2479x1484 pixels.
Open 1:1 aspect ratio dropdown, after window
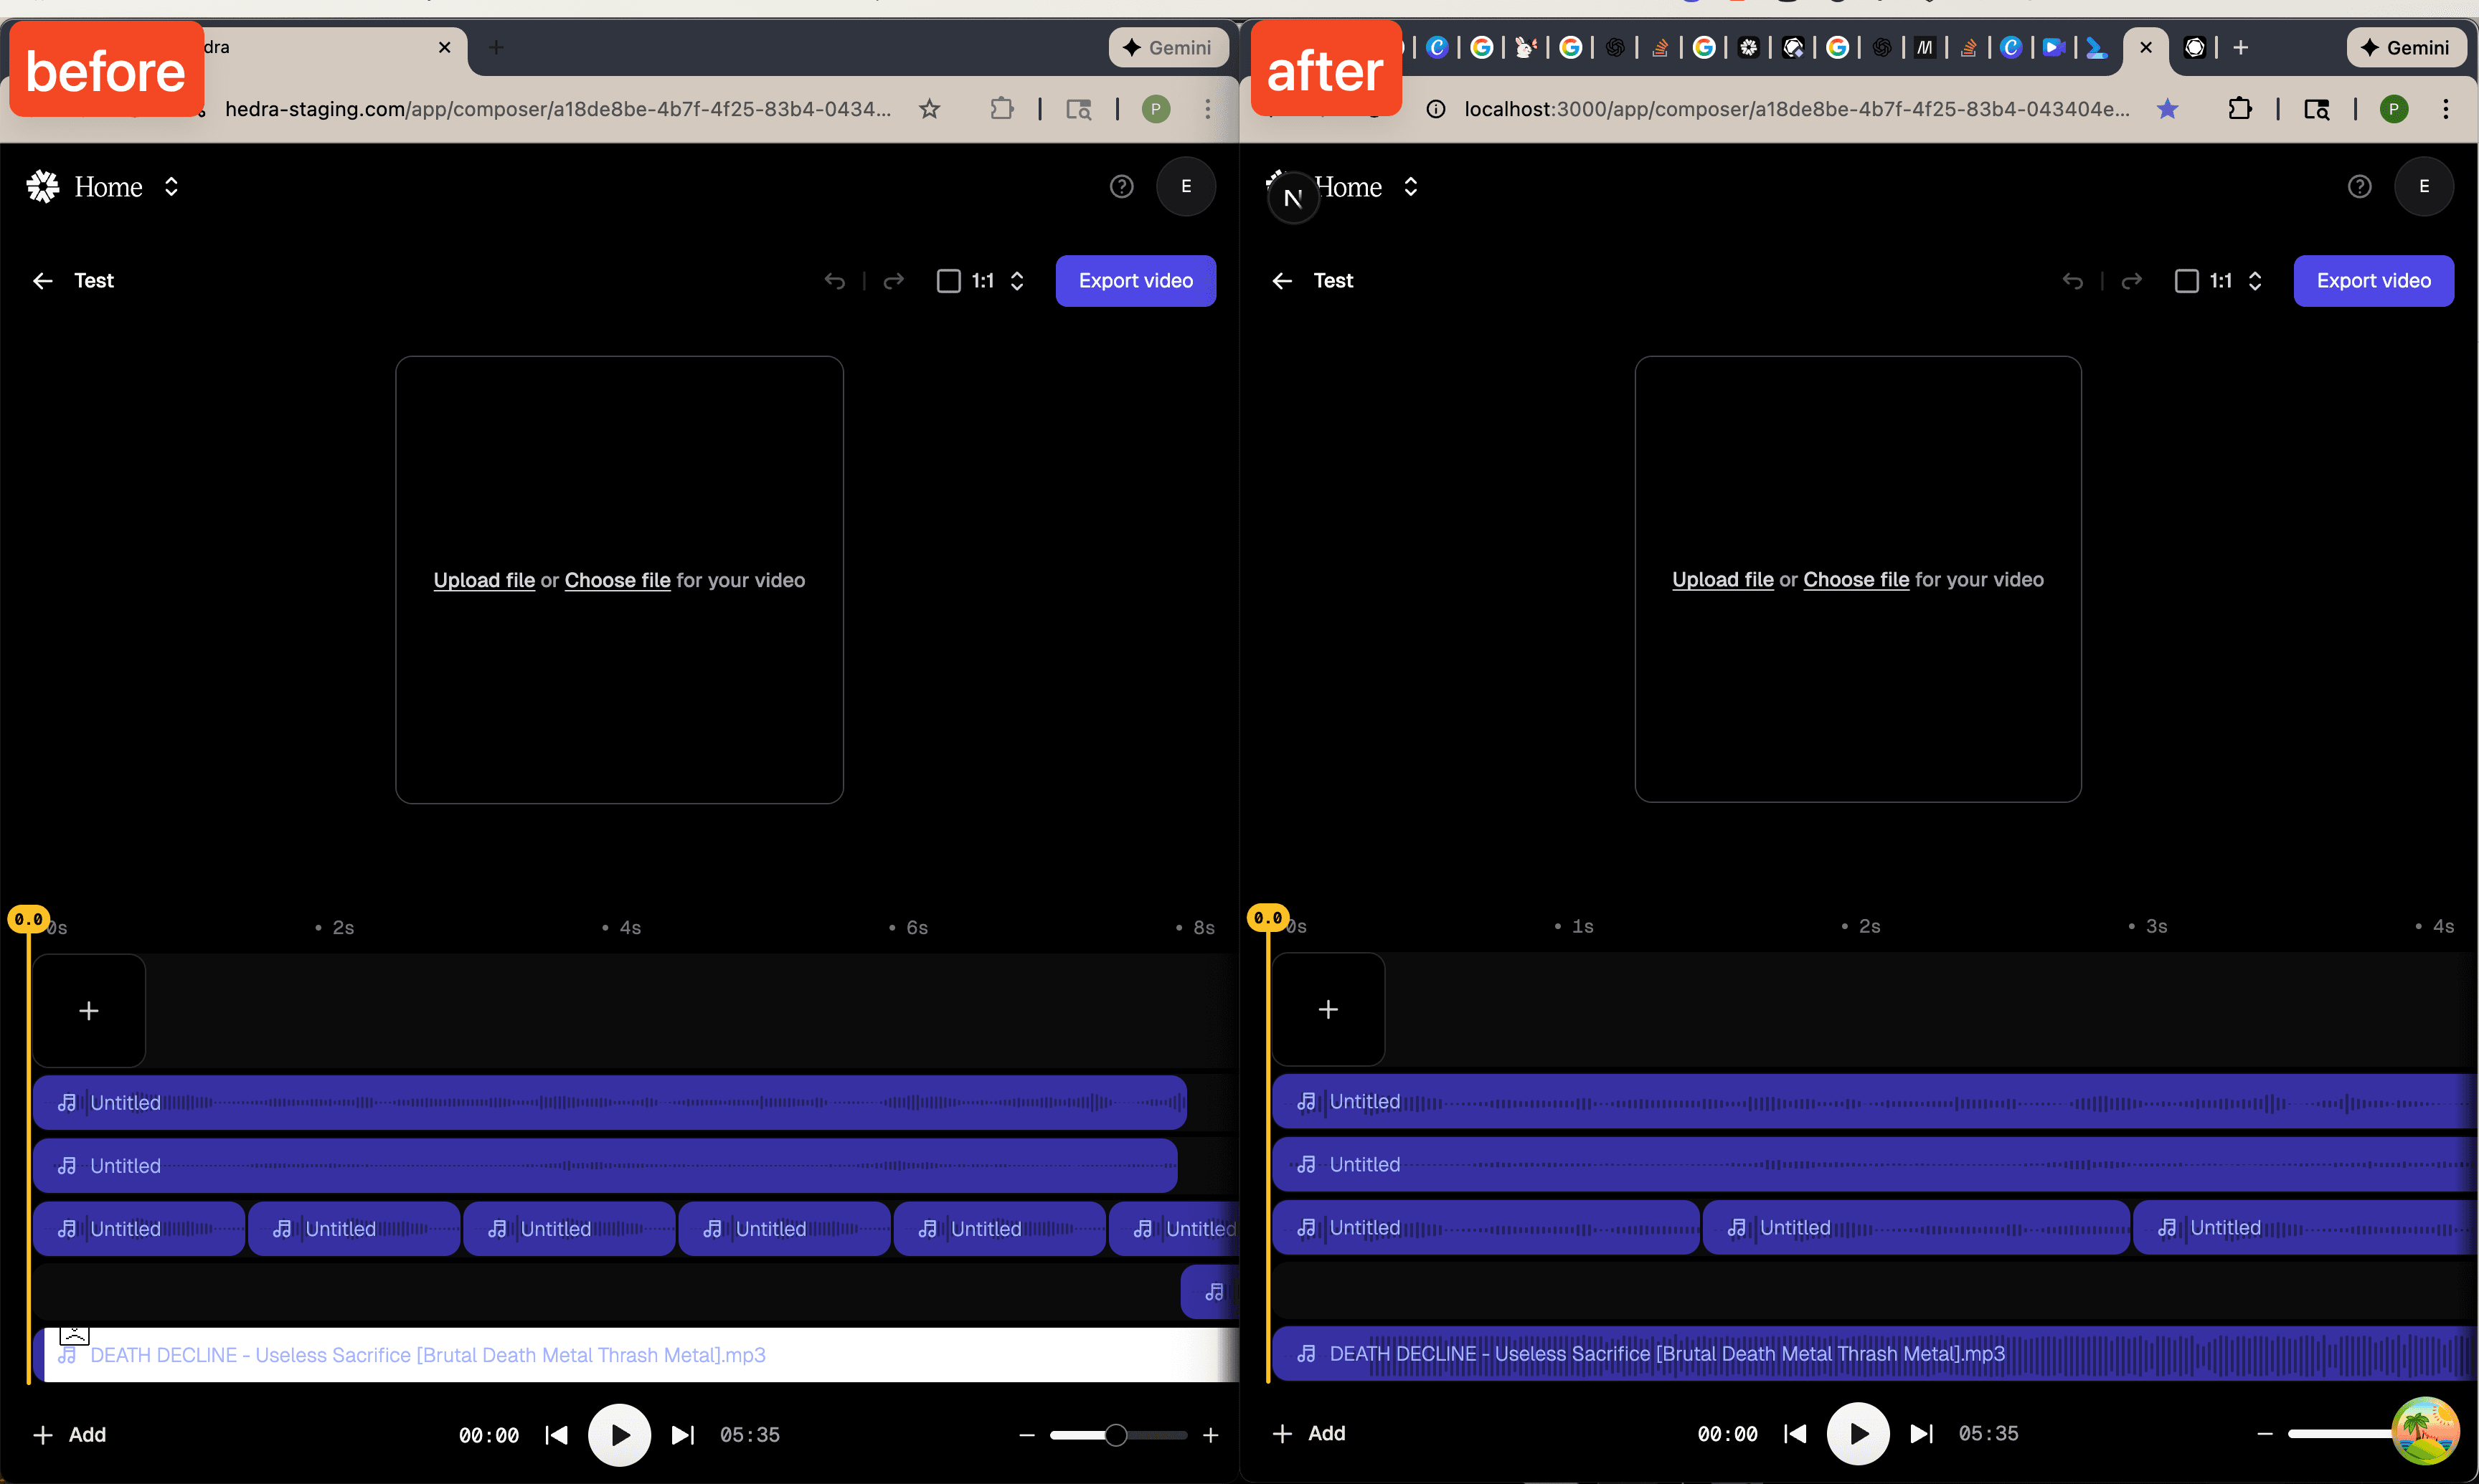pyautogui.click(x=2219, y=281)
